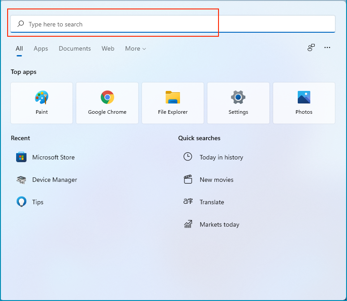Open the Tips app from Recent
The height and width of the screenshot is (301, 347).
(38, 202)
